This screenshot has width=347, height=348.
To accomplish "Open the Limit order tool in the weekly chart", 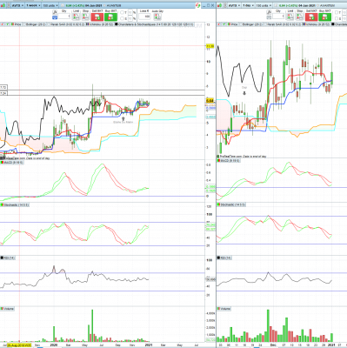I will coord(76,17).
